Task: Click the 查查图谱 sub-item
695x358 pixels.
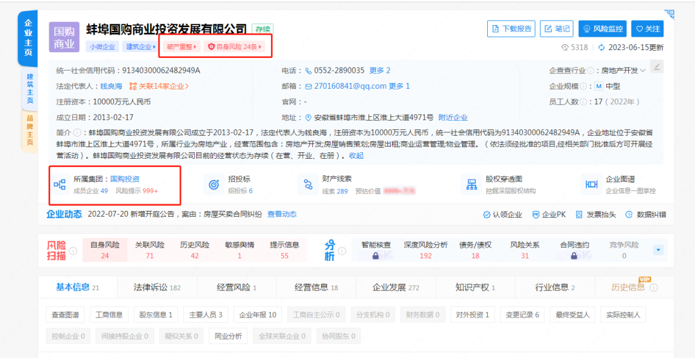Action: point(65,315)
